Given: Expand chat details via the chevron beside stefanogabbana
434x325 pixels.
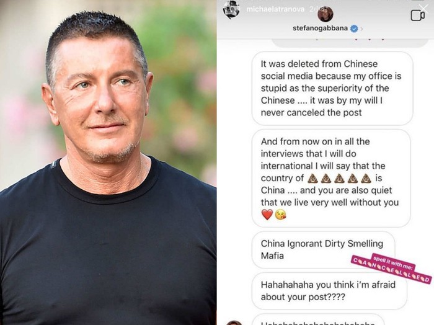Looking at the screenshot, I should (361, 29).
